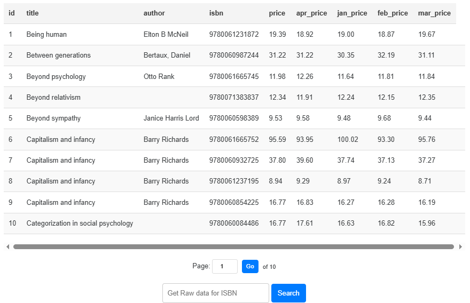Click the Go page button

[x=250, y=266]
